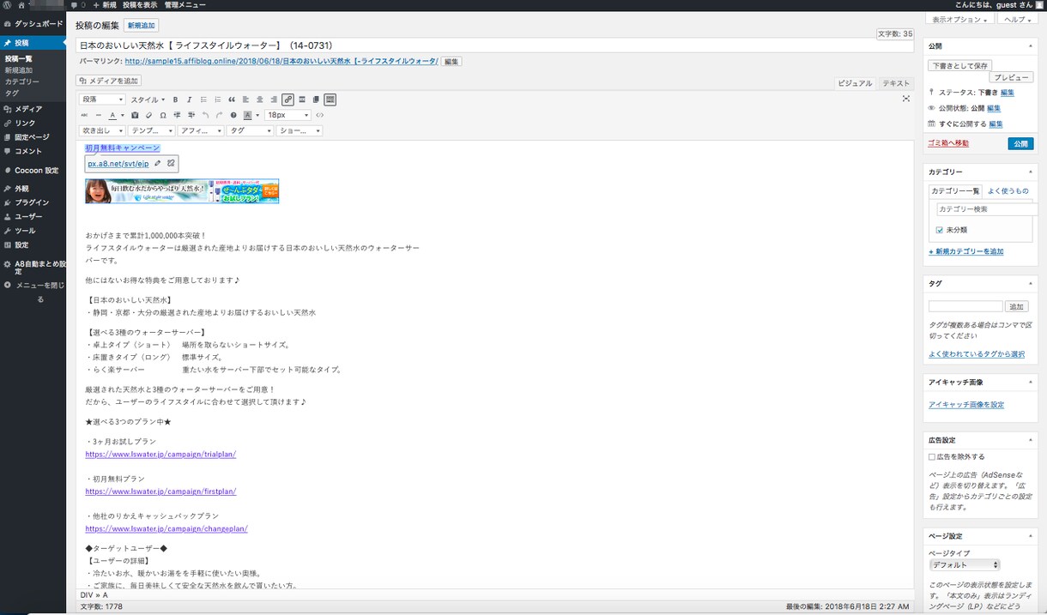Open the テンプ... template dropdown
This screenshot has width=1047, height=615.
click(x=151, y=130)
